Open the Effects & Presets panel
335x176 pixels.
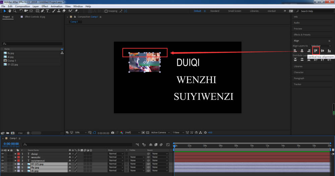coord(302,34)
